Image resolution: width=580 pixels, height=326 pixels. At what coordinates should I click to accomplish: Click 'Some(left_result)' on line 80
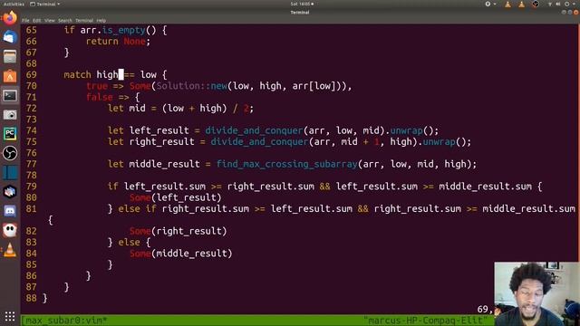tap(175, 197)
